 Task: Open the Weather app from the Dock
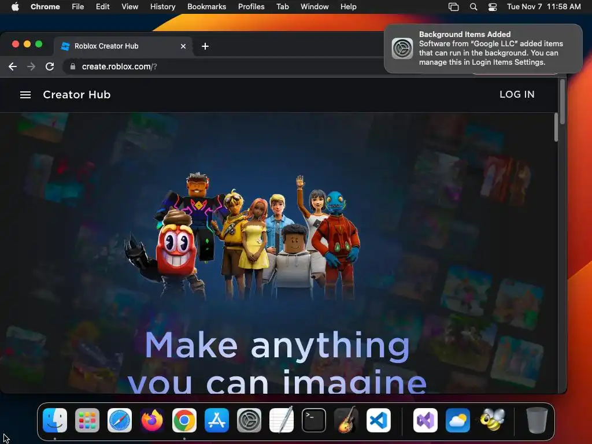458,420
